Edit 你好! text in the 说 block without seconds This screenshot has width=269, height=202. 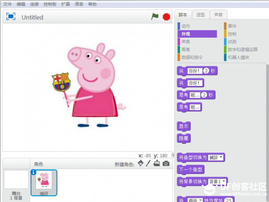195,83
